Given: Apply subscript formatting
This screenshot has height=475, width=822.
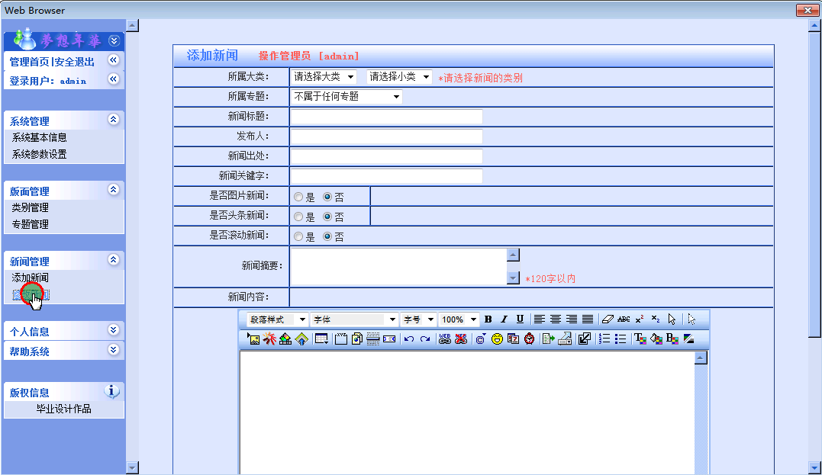Looking at the screenshot, I should [x=656, y=319].
